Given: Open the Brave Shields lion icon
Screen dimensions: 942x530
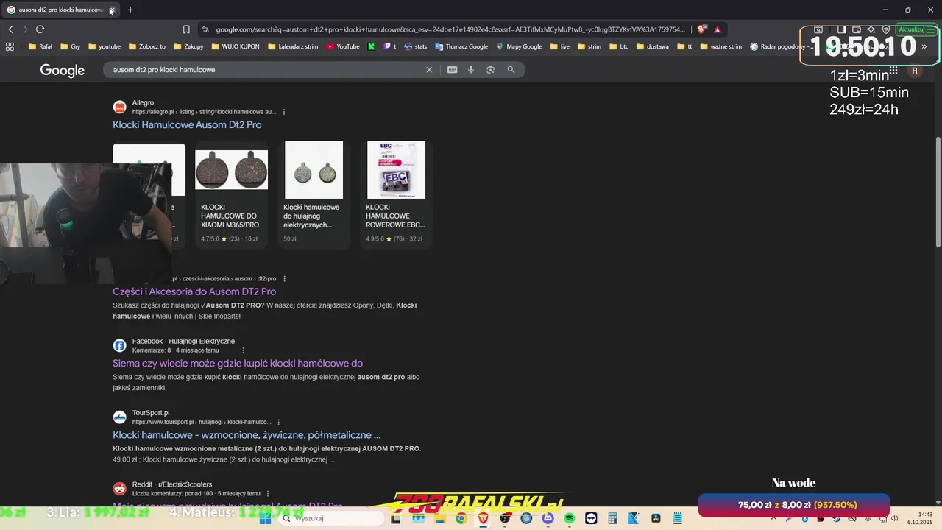Looking at the screenshot, I should click(x=701, y=29).
